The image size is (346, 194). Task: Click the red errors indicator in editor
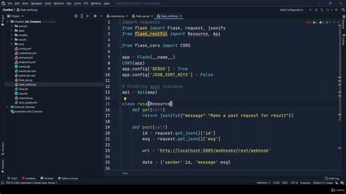click(x=309, y=22)
